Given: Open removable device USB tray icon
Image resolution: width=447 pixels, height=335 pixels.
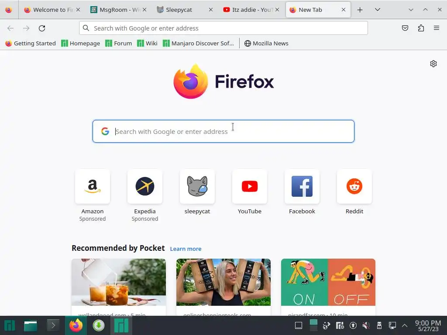Looking at the screenshot, I should (x=379, y=325).
